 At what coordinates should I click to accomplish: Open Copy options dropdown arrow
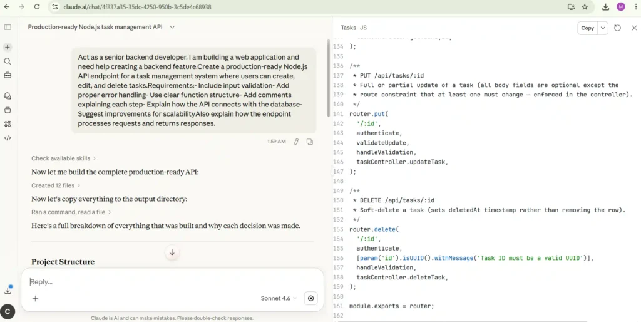tap(603, 28)
